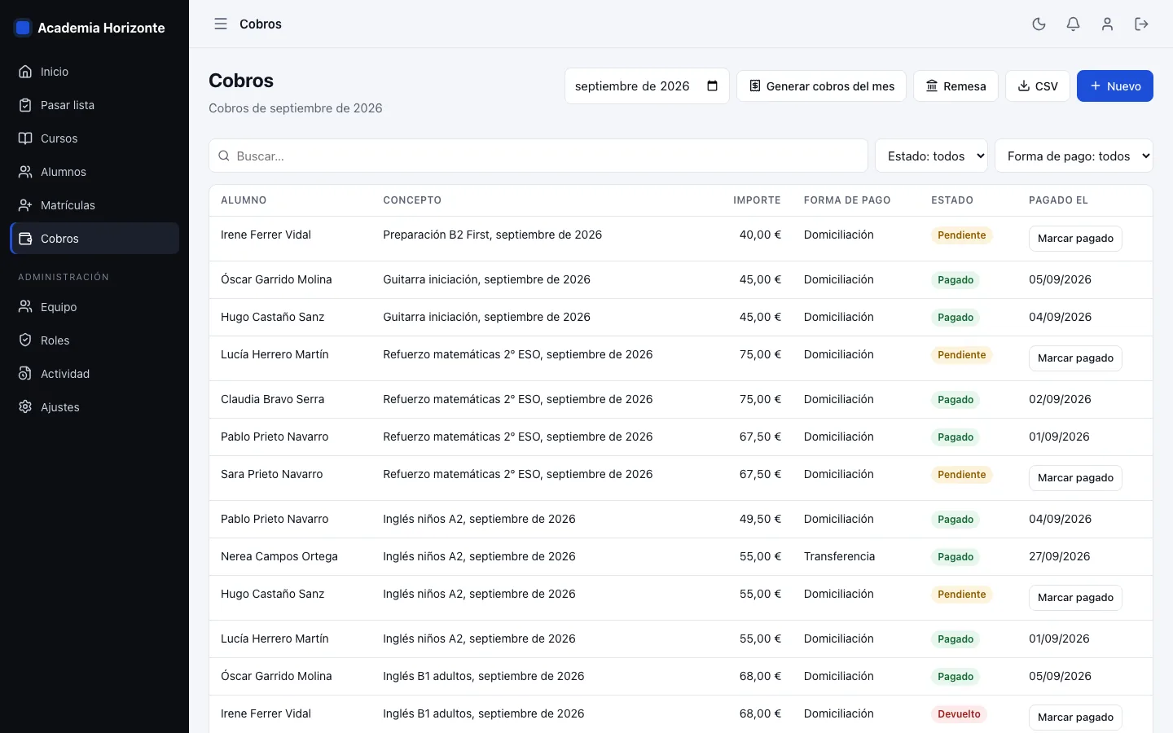The height and width of the screenshot is (733, 1173).
Task: Click the Cobros breadcrumb title in the top bar
Action: [x=261, y=24]
